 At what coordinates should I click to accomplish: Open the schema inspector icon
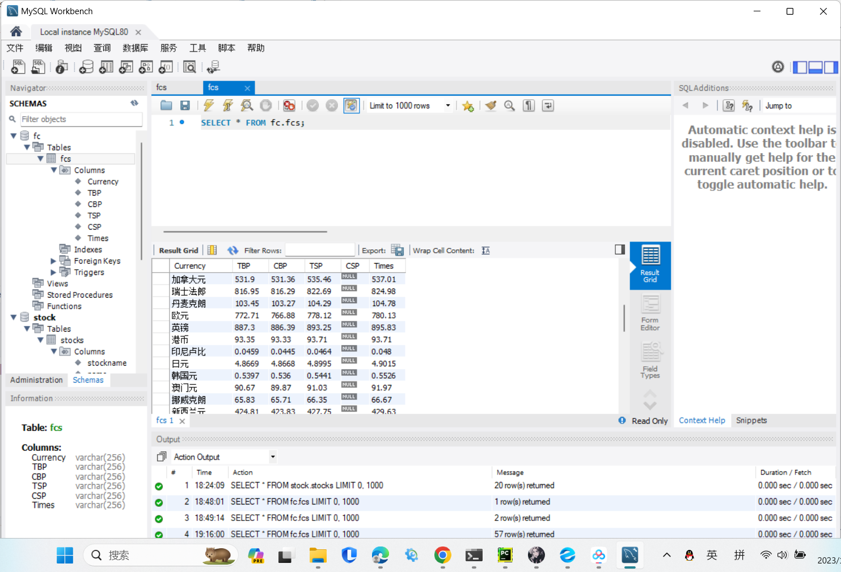(62, 67)
